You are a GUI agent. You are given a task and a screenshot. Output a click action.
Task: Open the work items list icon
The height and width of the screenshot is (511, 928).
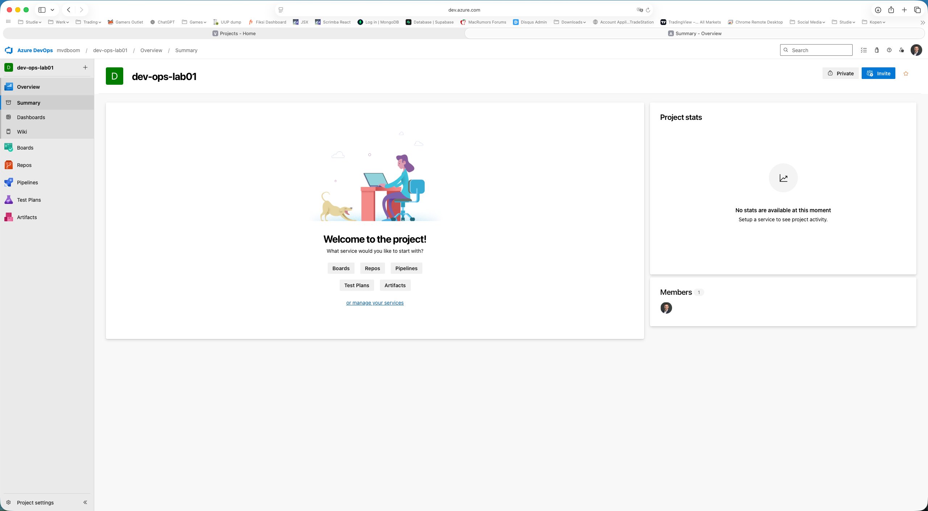pyautogui.click(x=864, y=50)
